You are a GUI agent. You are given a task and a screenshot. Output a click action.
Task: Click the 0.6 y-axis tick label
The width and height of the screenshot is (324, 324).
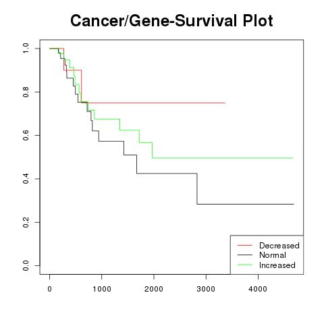tap(26, 135)
